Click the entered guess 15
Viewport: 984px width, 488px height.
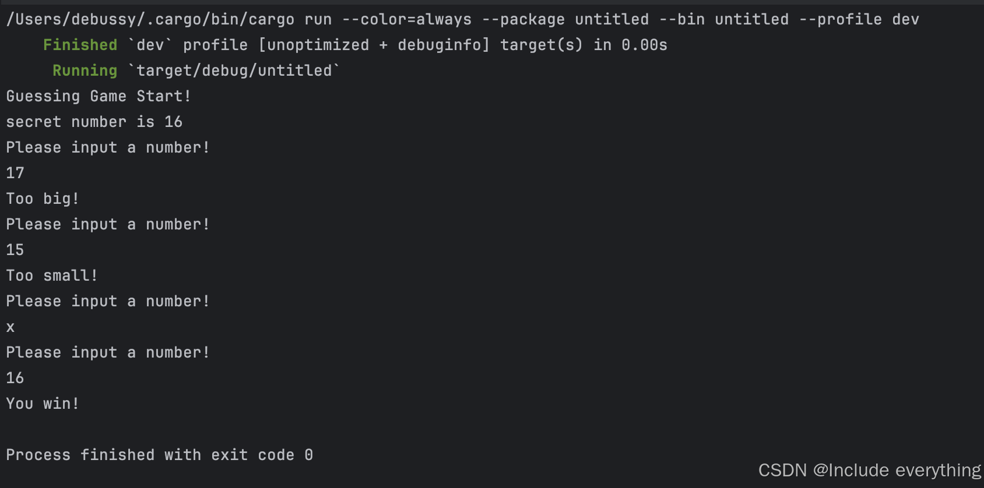coord(15,250)
